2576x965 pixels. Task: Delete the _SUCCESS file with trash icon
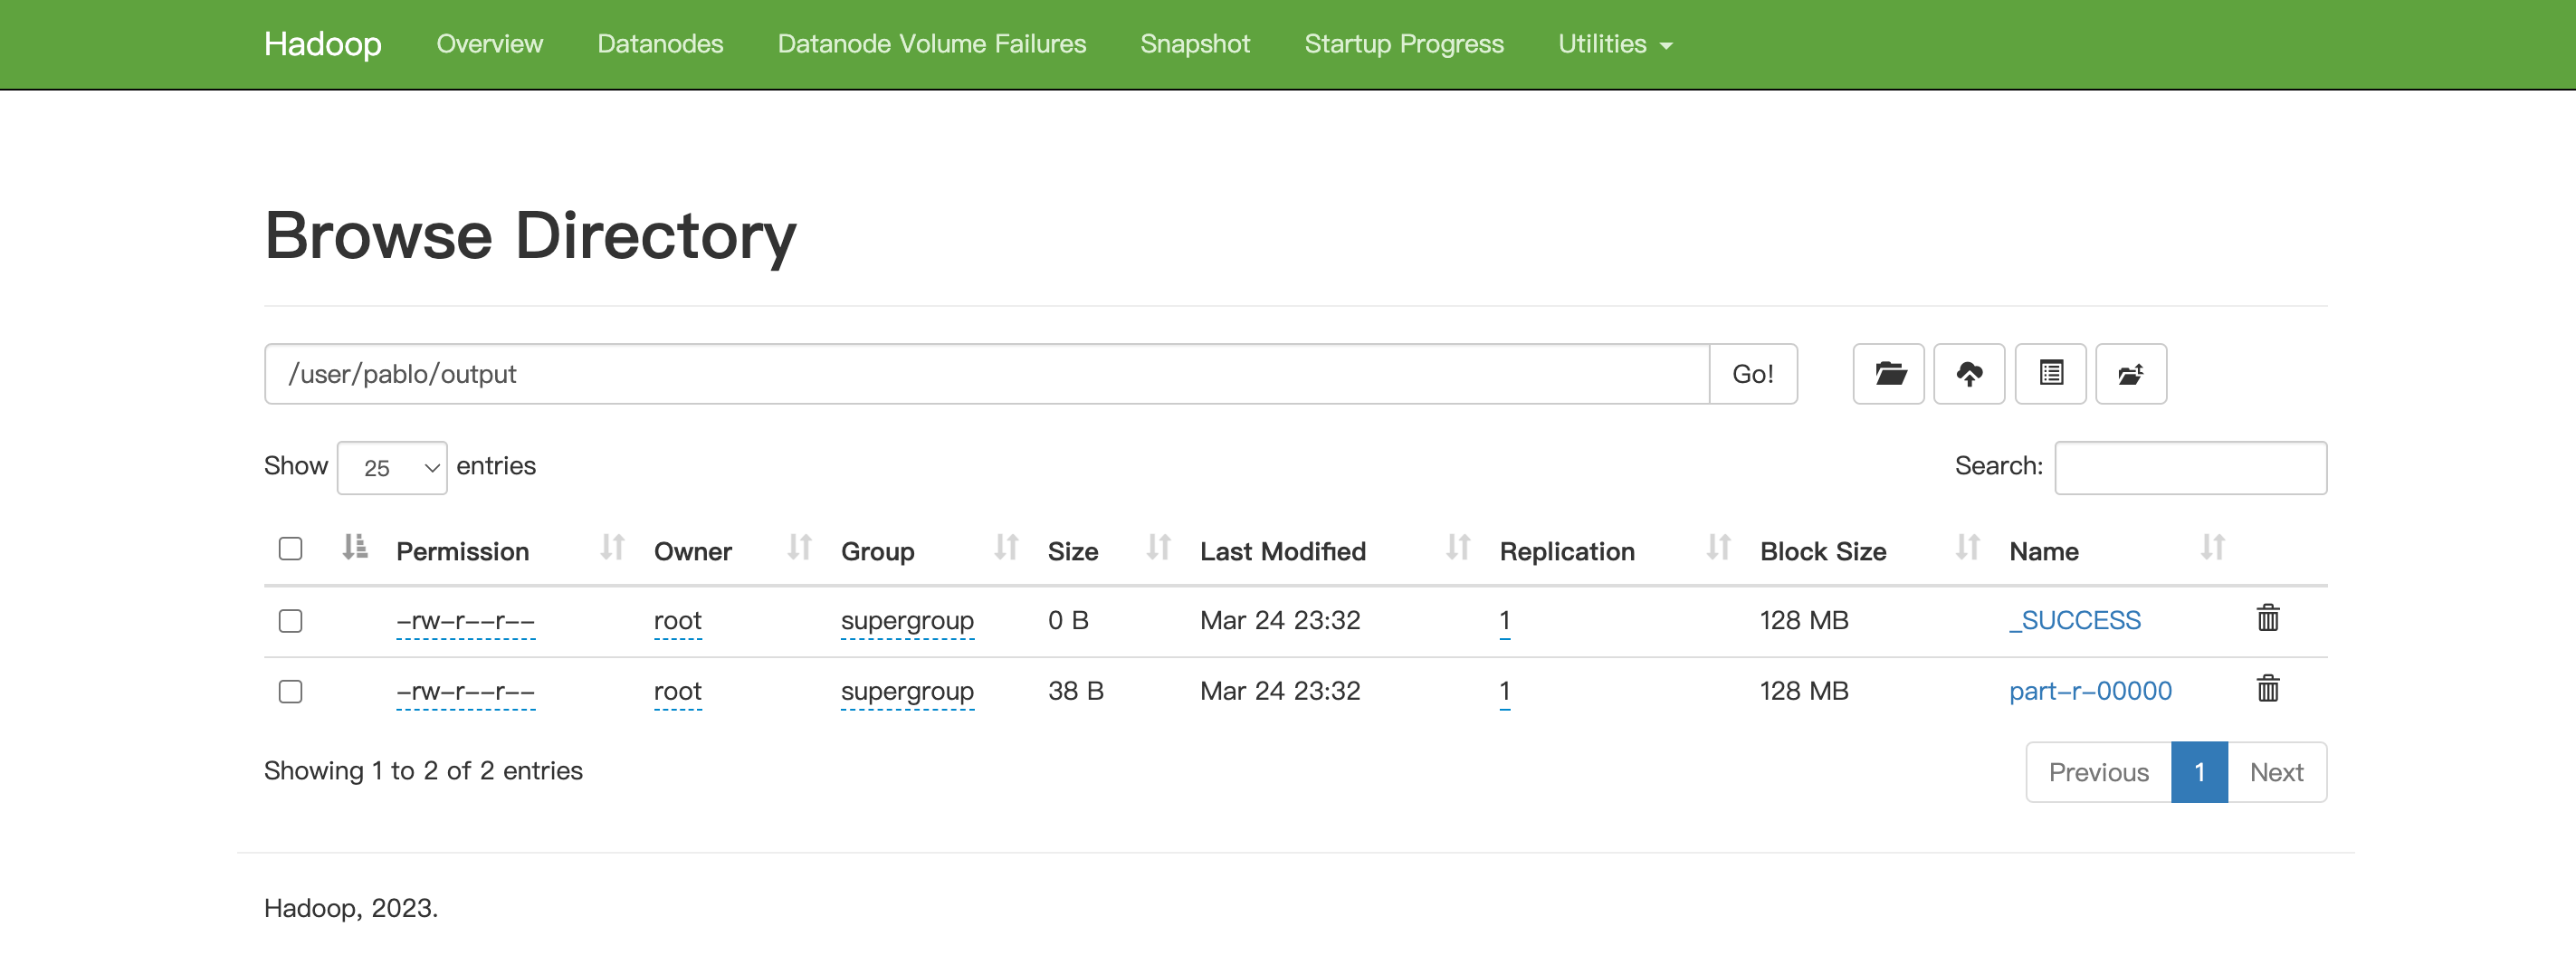(2267, 619)
